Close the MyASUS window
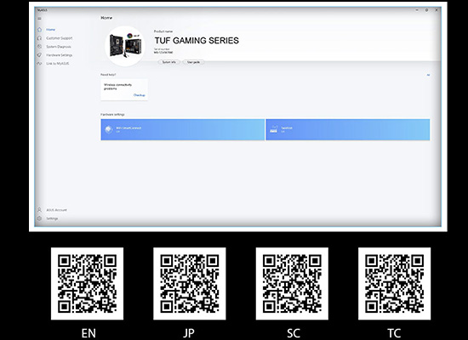 click(437, 10)
